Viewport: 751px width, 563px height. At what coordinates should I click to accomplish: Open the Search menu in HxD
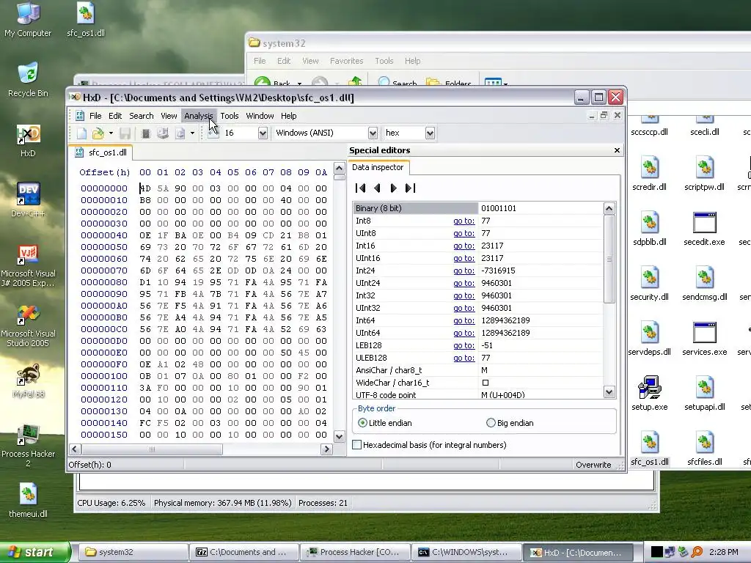(142, 116)
